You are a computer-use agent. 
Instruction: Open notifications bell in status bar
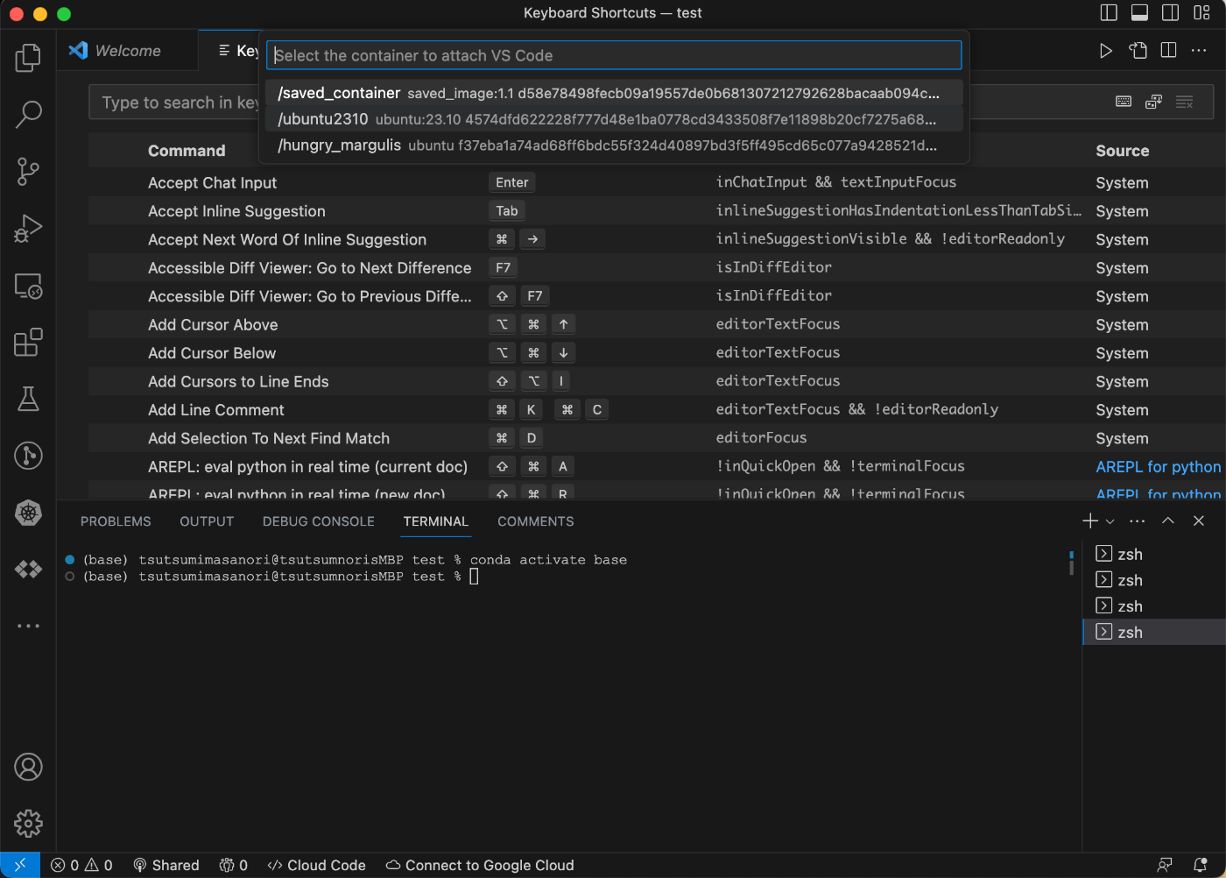click(1201, 865)
